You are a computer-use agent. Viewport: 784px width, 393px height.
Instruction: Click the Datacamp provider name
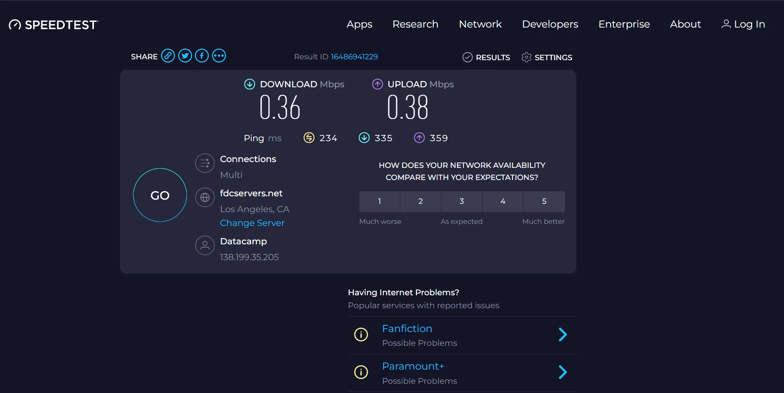click(243, 241)
